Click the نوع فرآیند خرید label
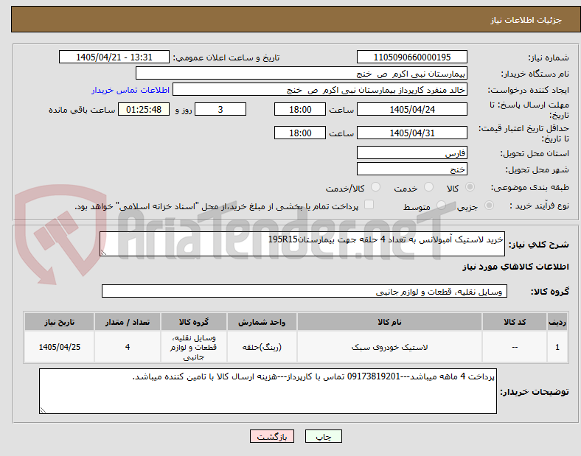The width and height of the screenshot is (581, 456). coord(539,206)
